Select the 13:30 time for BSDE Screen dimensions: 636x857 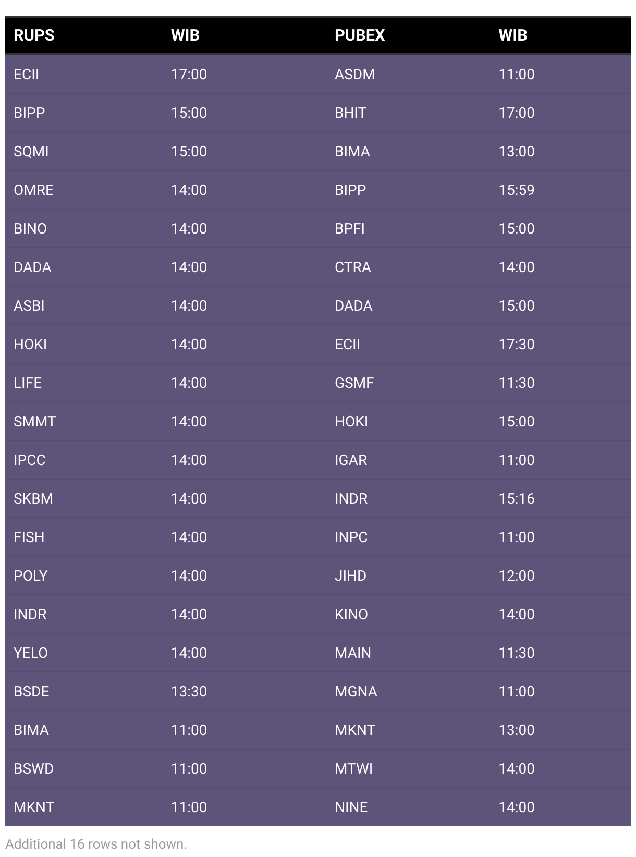click(x=189, y=691)
